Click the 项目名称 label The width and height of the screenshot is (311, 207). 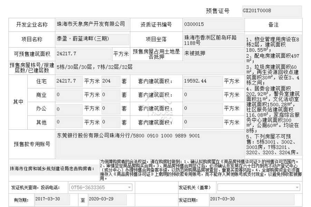point(32,39)
